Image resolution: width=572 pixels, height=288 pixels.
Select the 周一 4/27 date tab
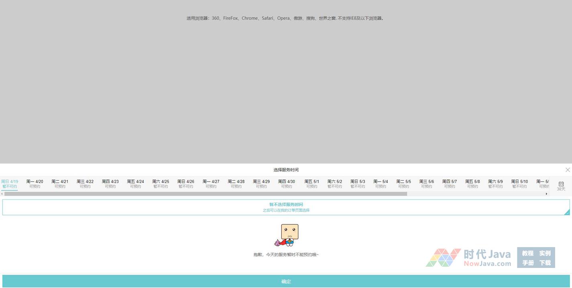pyautogui.click(x=211, y=184)
